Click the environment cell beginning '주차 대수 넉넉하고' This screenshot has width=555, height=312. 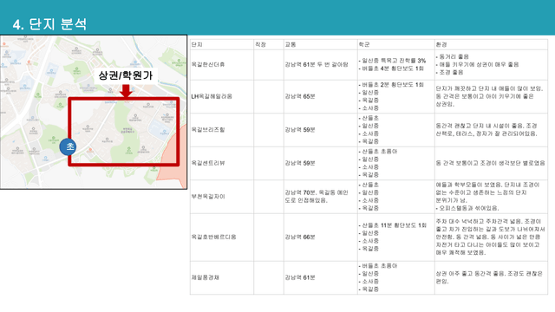491,237
